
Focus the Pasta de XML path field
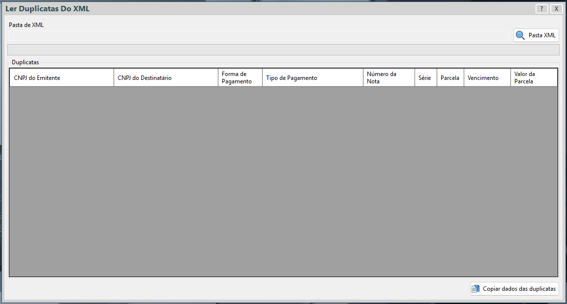259,35
